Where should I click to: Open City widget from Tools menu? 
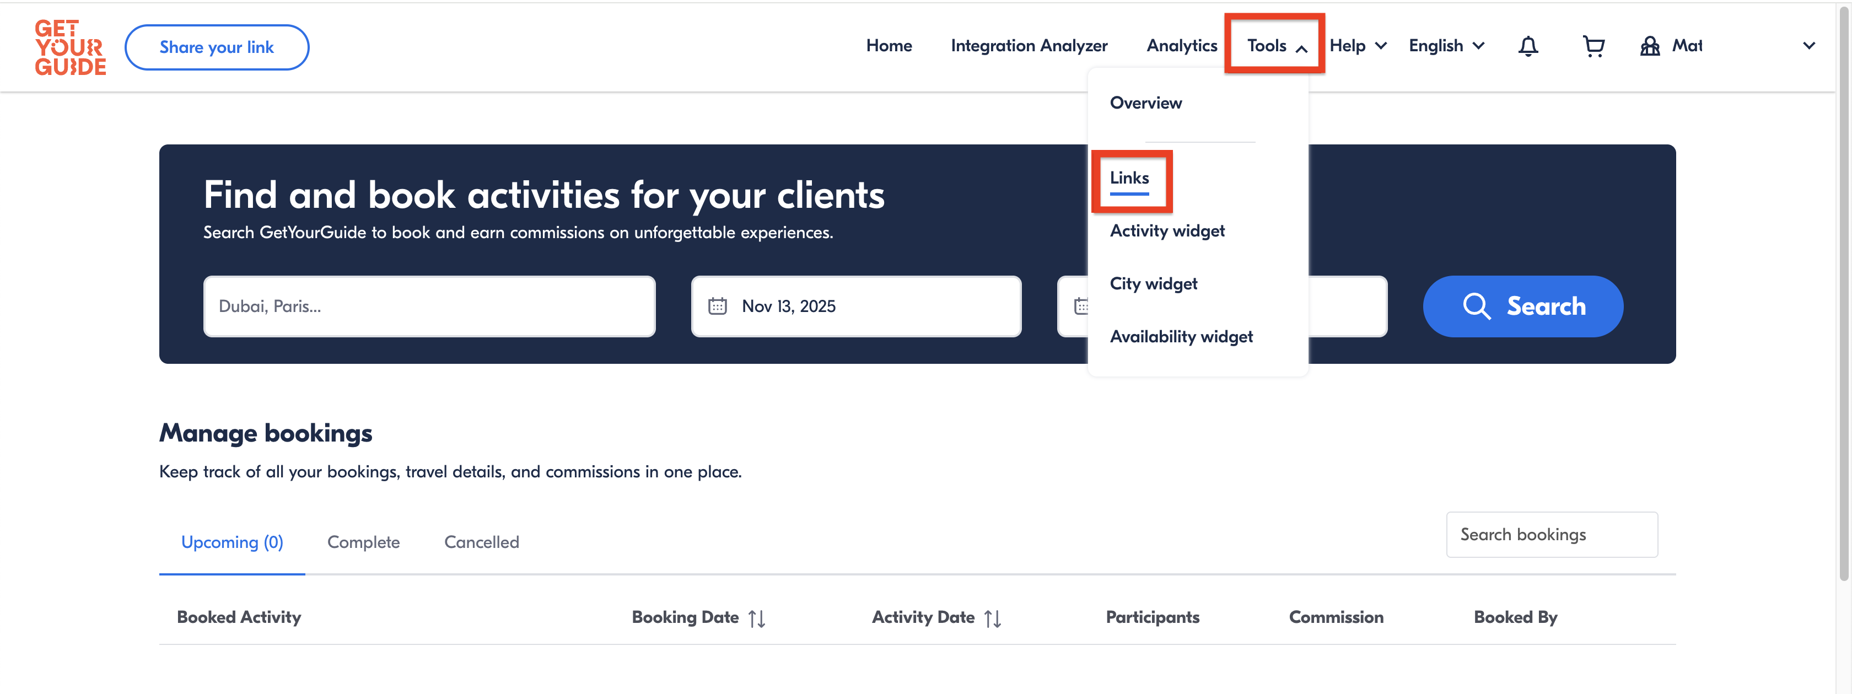tap(1153, 283)
